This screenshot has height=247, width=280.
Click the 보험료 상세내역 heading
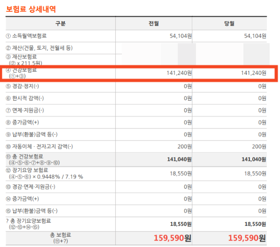point(31,9)
